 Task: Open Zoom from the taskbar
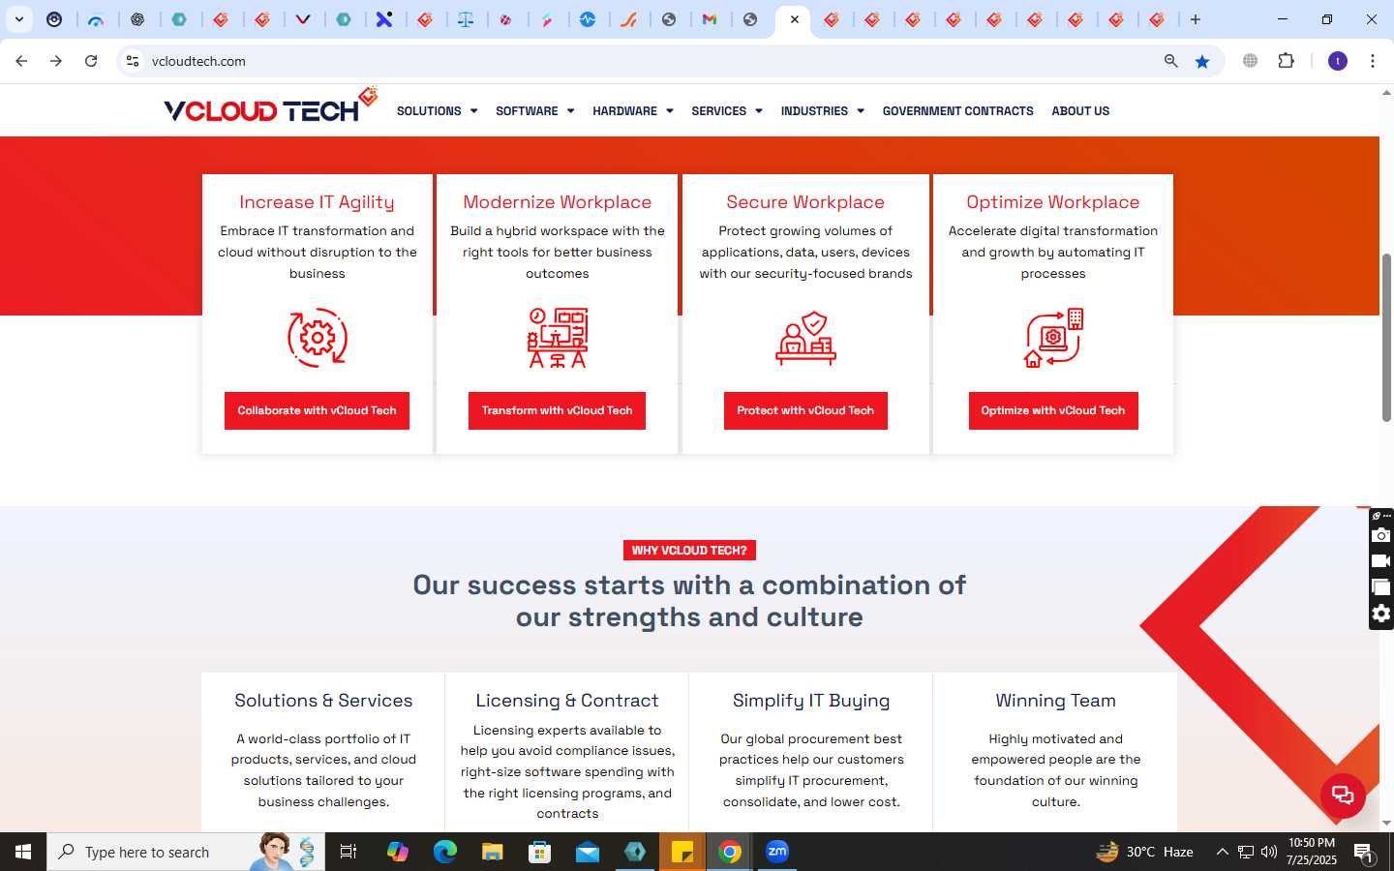(777, 852)
